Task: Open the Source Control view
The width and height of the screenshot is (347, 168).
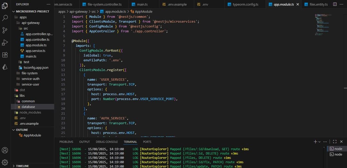Action: 5,30
